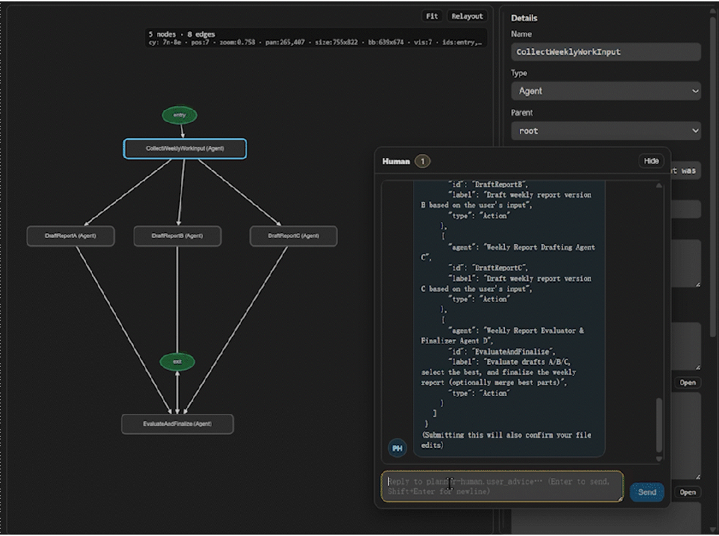Click the DraftReportA agent node
This screenshot has height=536, width=719.
point(71,236)
